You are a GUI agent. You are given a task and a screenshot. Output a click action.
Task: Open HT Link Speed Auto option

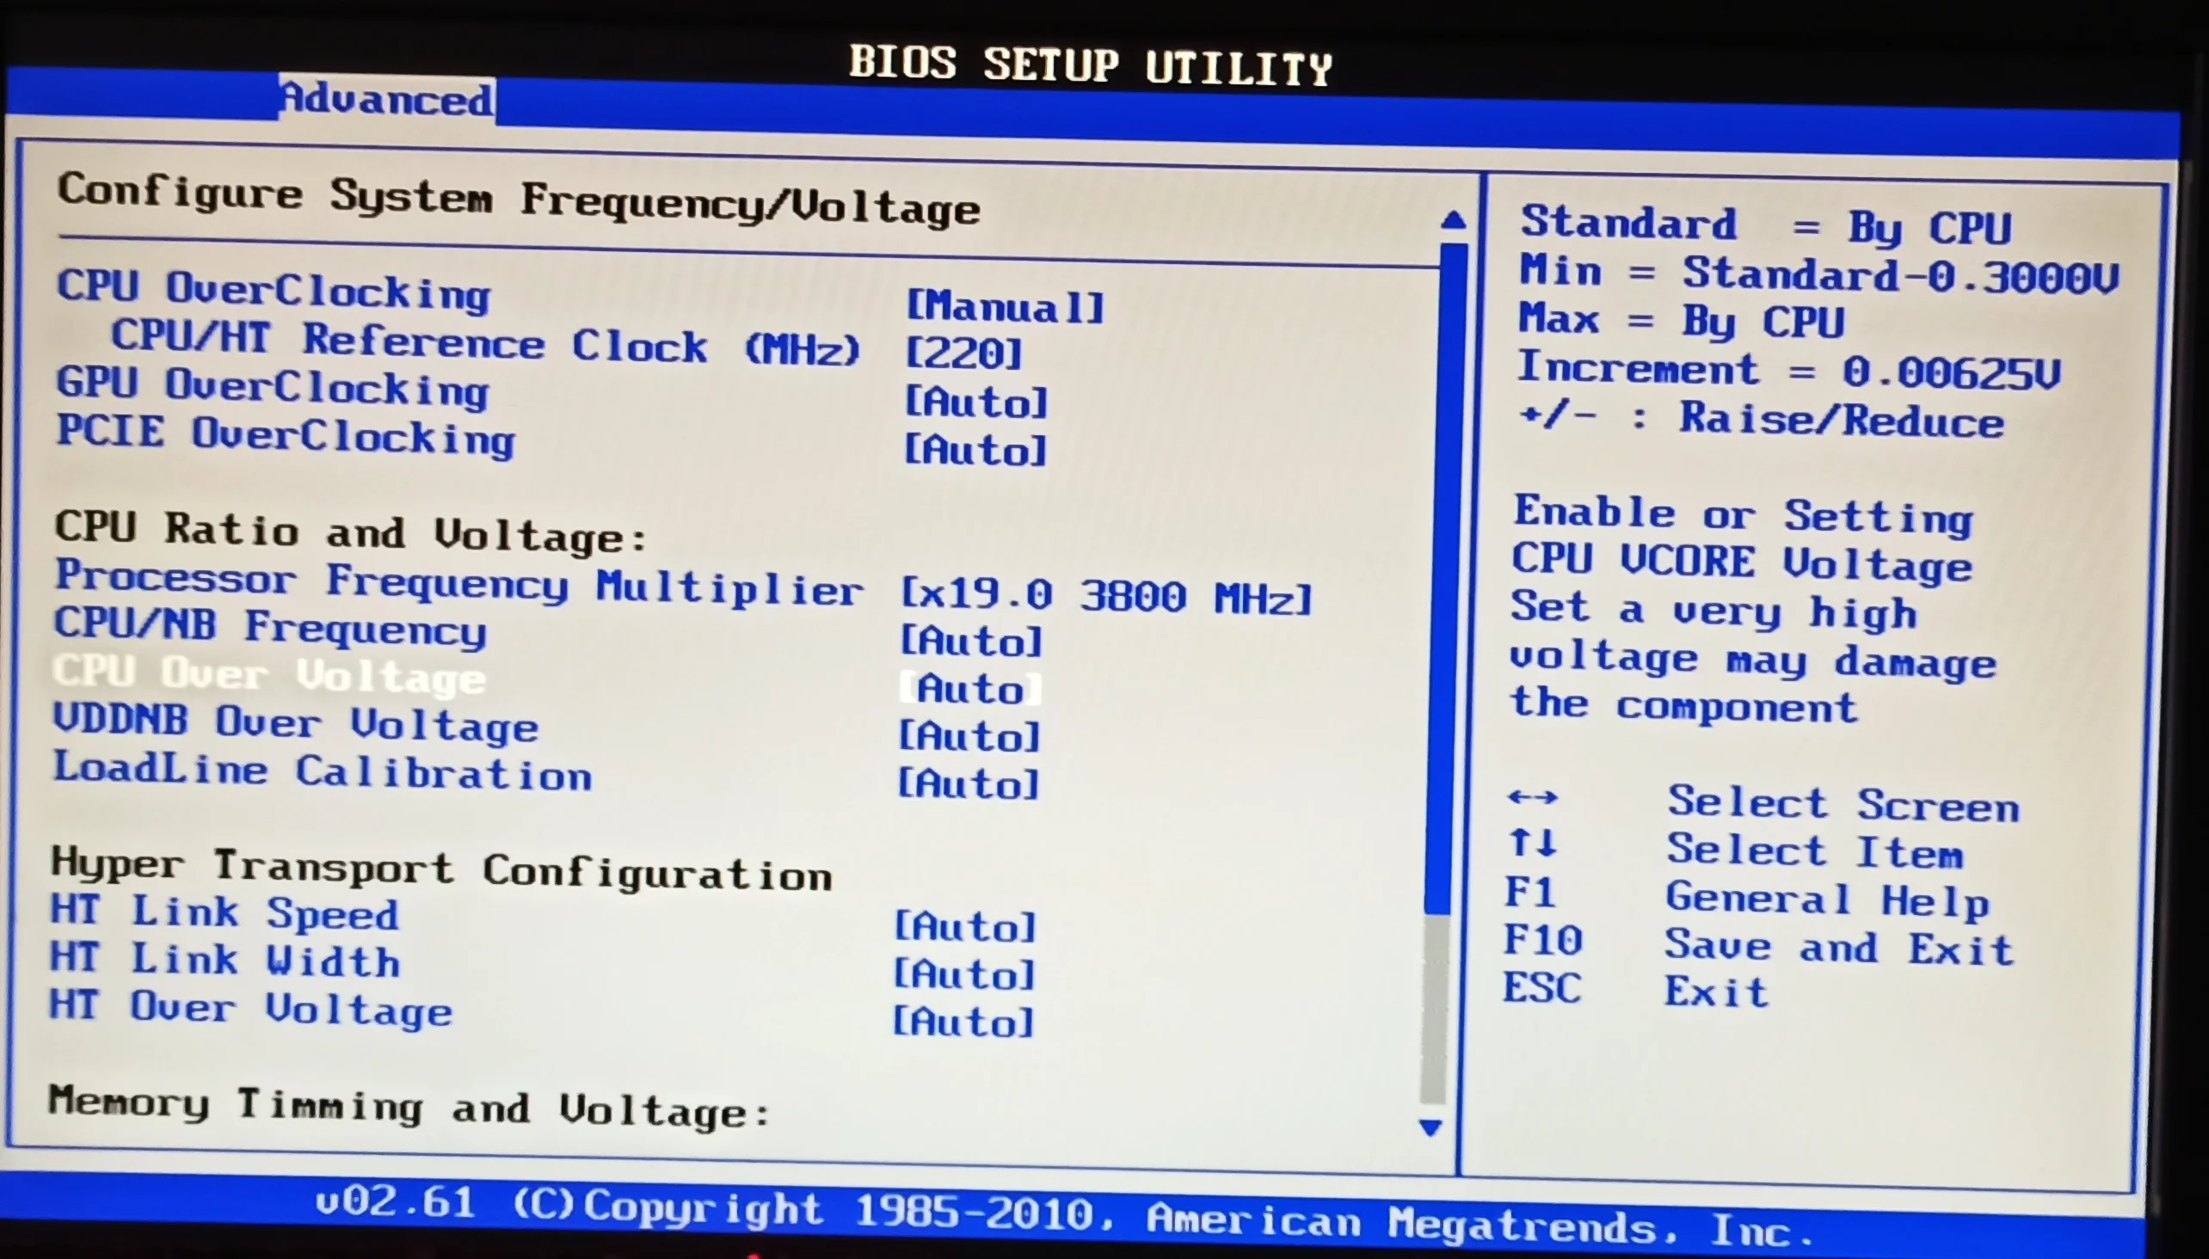(963, 927)
